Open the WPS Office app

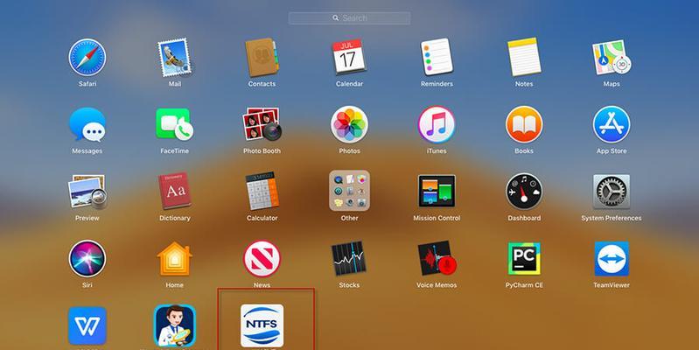coord(87,325)
